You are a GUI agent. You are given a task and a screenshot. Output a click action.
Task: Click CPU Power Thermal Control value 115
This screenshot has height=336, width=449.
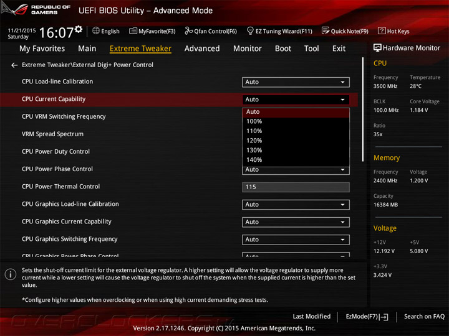pos(296,187)
